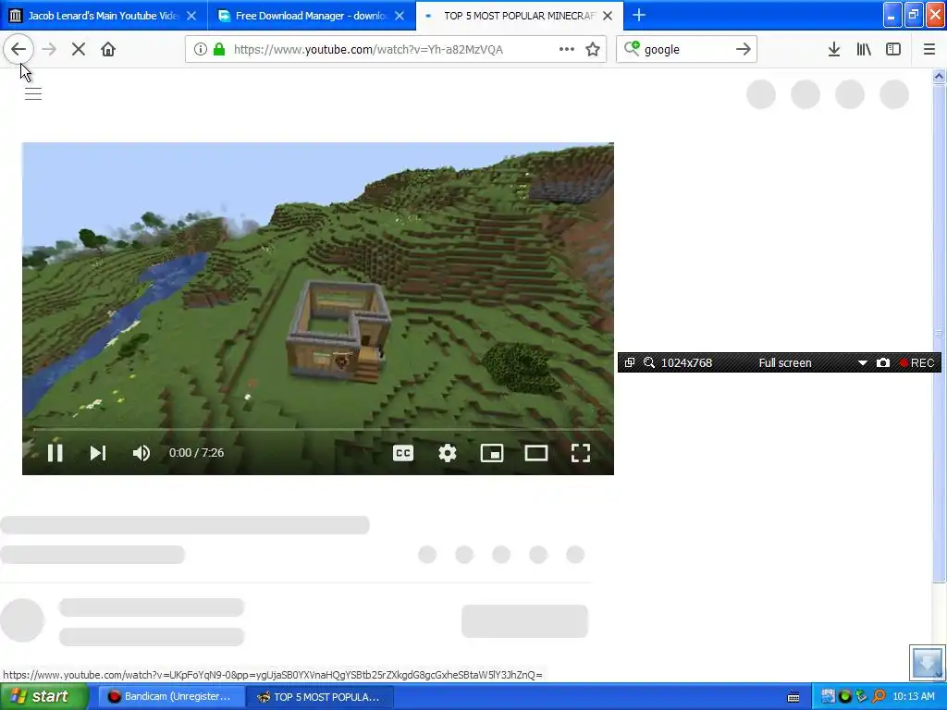Click the Bandicam window mode icon

tap(629, 362)
